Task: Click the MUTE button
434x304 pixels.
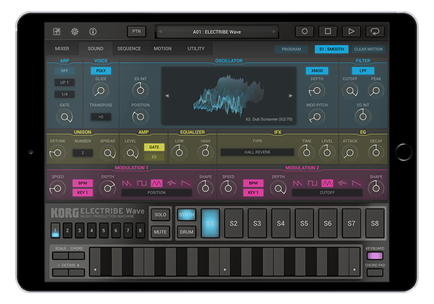Action: pos(161,232)
